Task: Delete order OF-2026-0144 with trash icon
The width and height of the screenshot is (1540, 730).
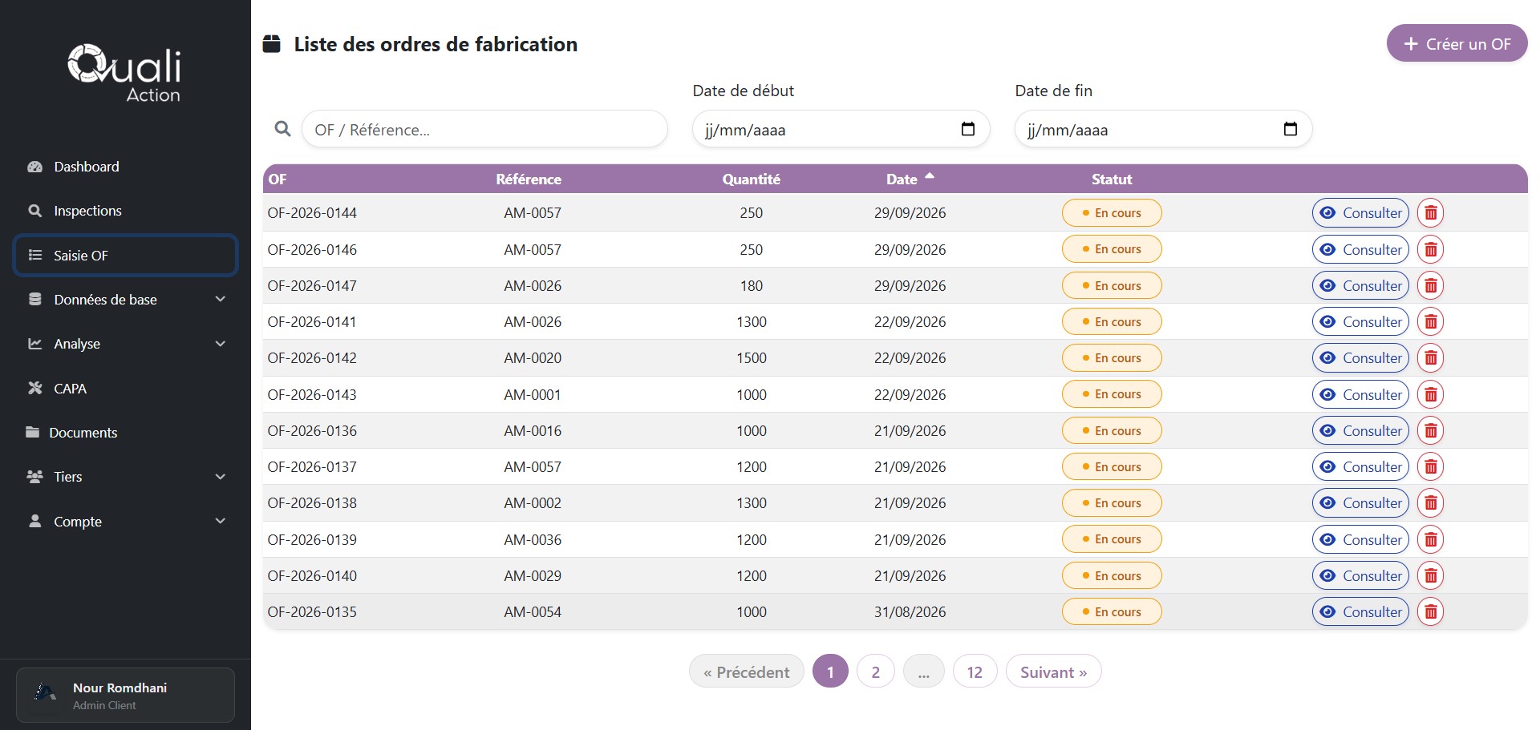Action: point(1430,213)
